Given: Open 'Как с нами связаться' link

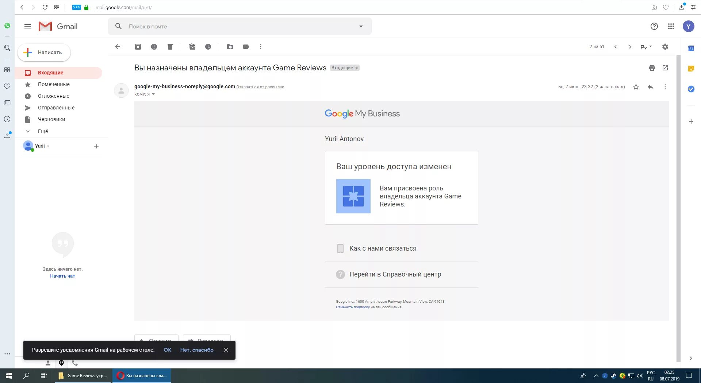Looking at the screenshot, I should (383, 248).
